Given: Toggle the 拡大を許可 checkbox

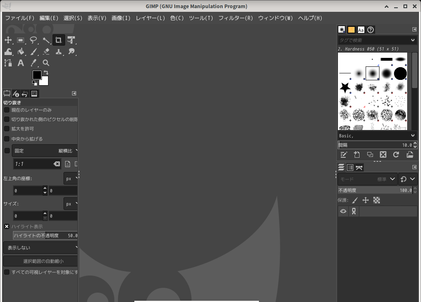Looking at the screenshot, I should click(x=7, y=129).
